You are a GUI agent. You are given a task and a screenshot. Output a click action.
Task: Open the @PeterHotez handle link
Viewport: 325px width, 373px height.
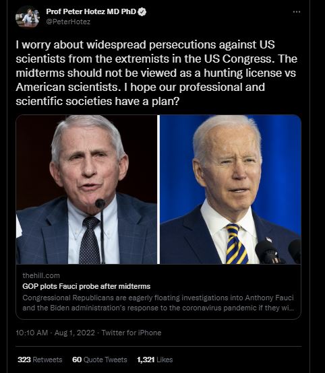pyautogui.click(x=68, y=22)
